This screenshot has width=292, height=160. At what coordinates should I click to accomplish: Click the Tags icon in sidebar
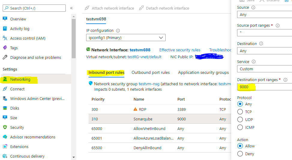point(5,48)
